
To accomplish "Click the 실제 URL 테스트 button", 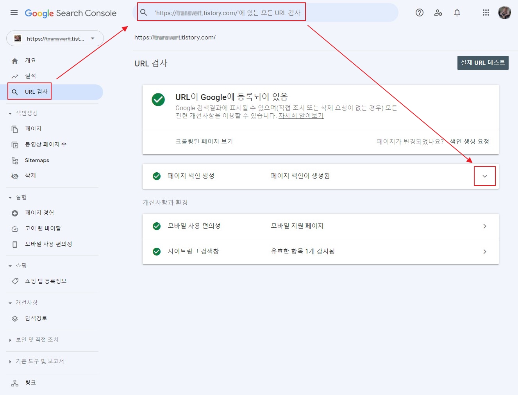I will [483, 63].
